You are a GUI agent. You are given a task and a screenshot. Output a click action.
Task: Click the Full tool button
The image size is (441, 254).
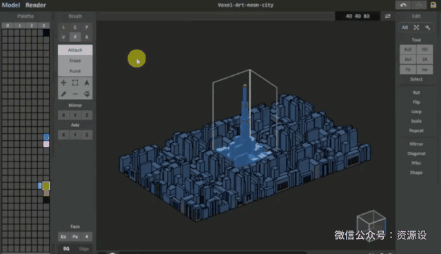pyautogui.click(x=408, y=49)
